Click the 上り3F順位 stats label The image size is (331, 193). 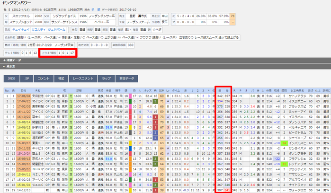pyautogui.click(x=49, y=53)
